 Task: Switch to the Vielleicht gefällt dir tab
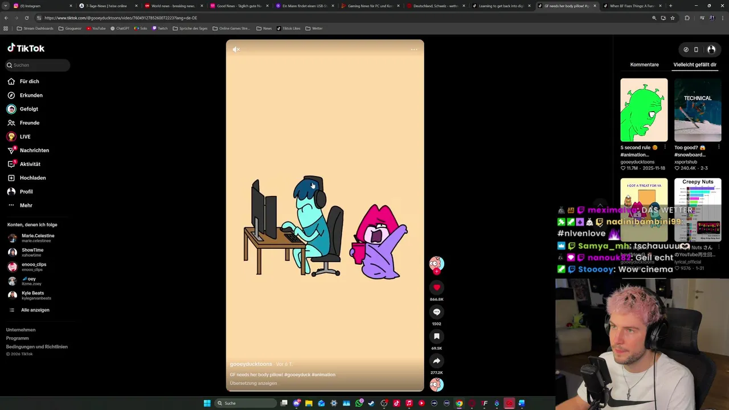point(695,65)
